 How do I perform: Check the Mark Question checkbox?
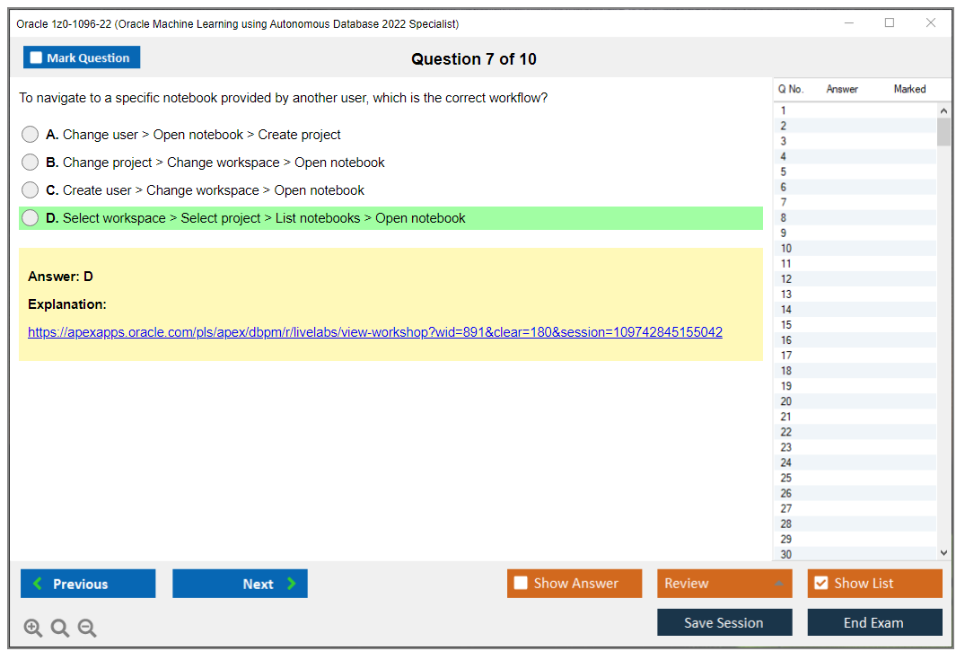pyautogui.click(x=35, y=57)
